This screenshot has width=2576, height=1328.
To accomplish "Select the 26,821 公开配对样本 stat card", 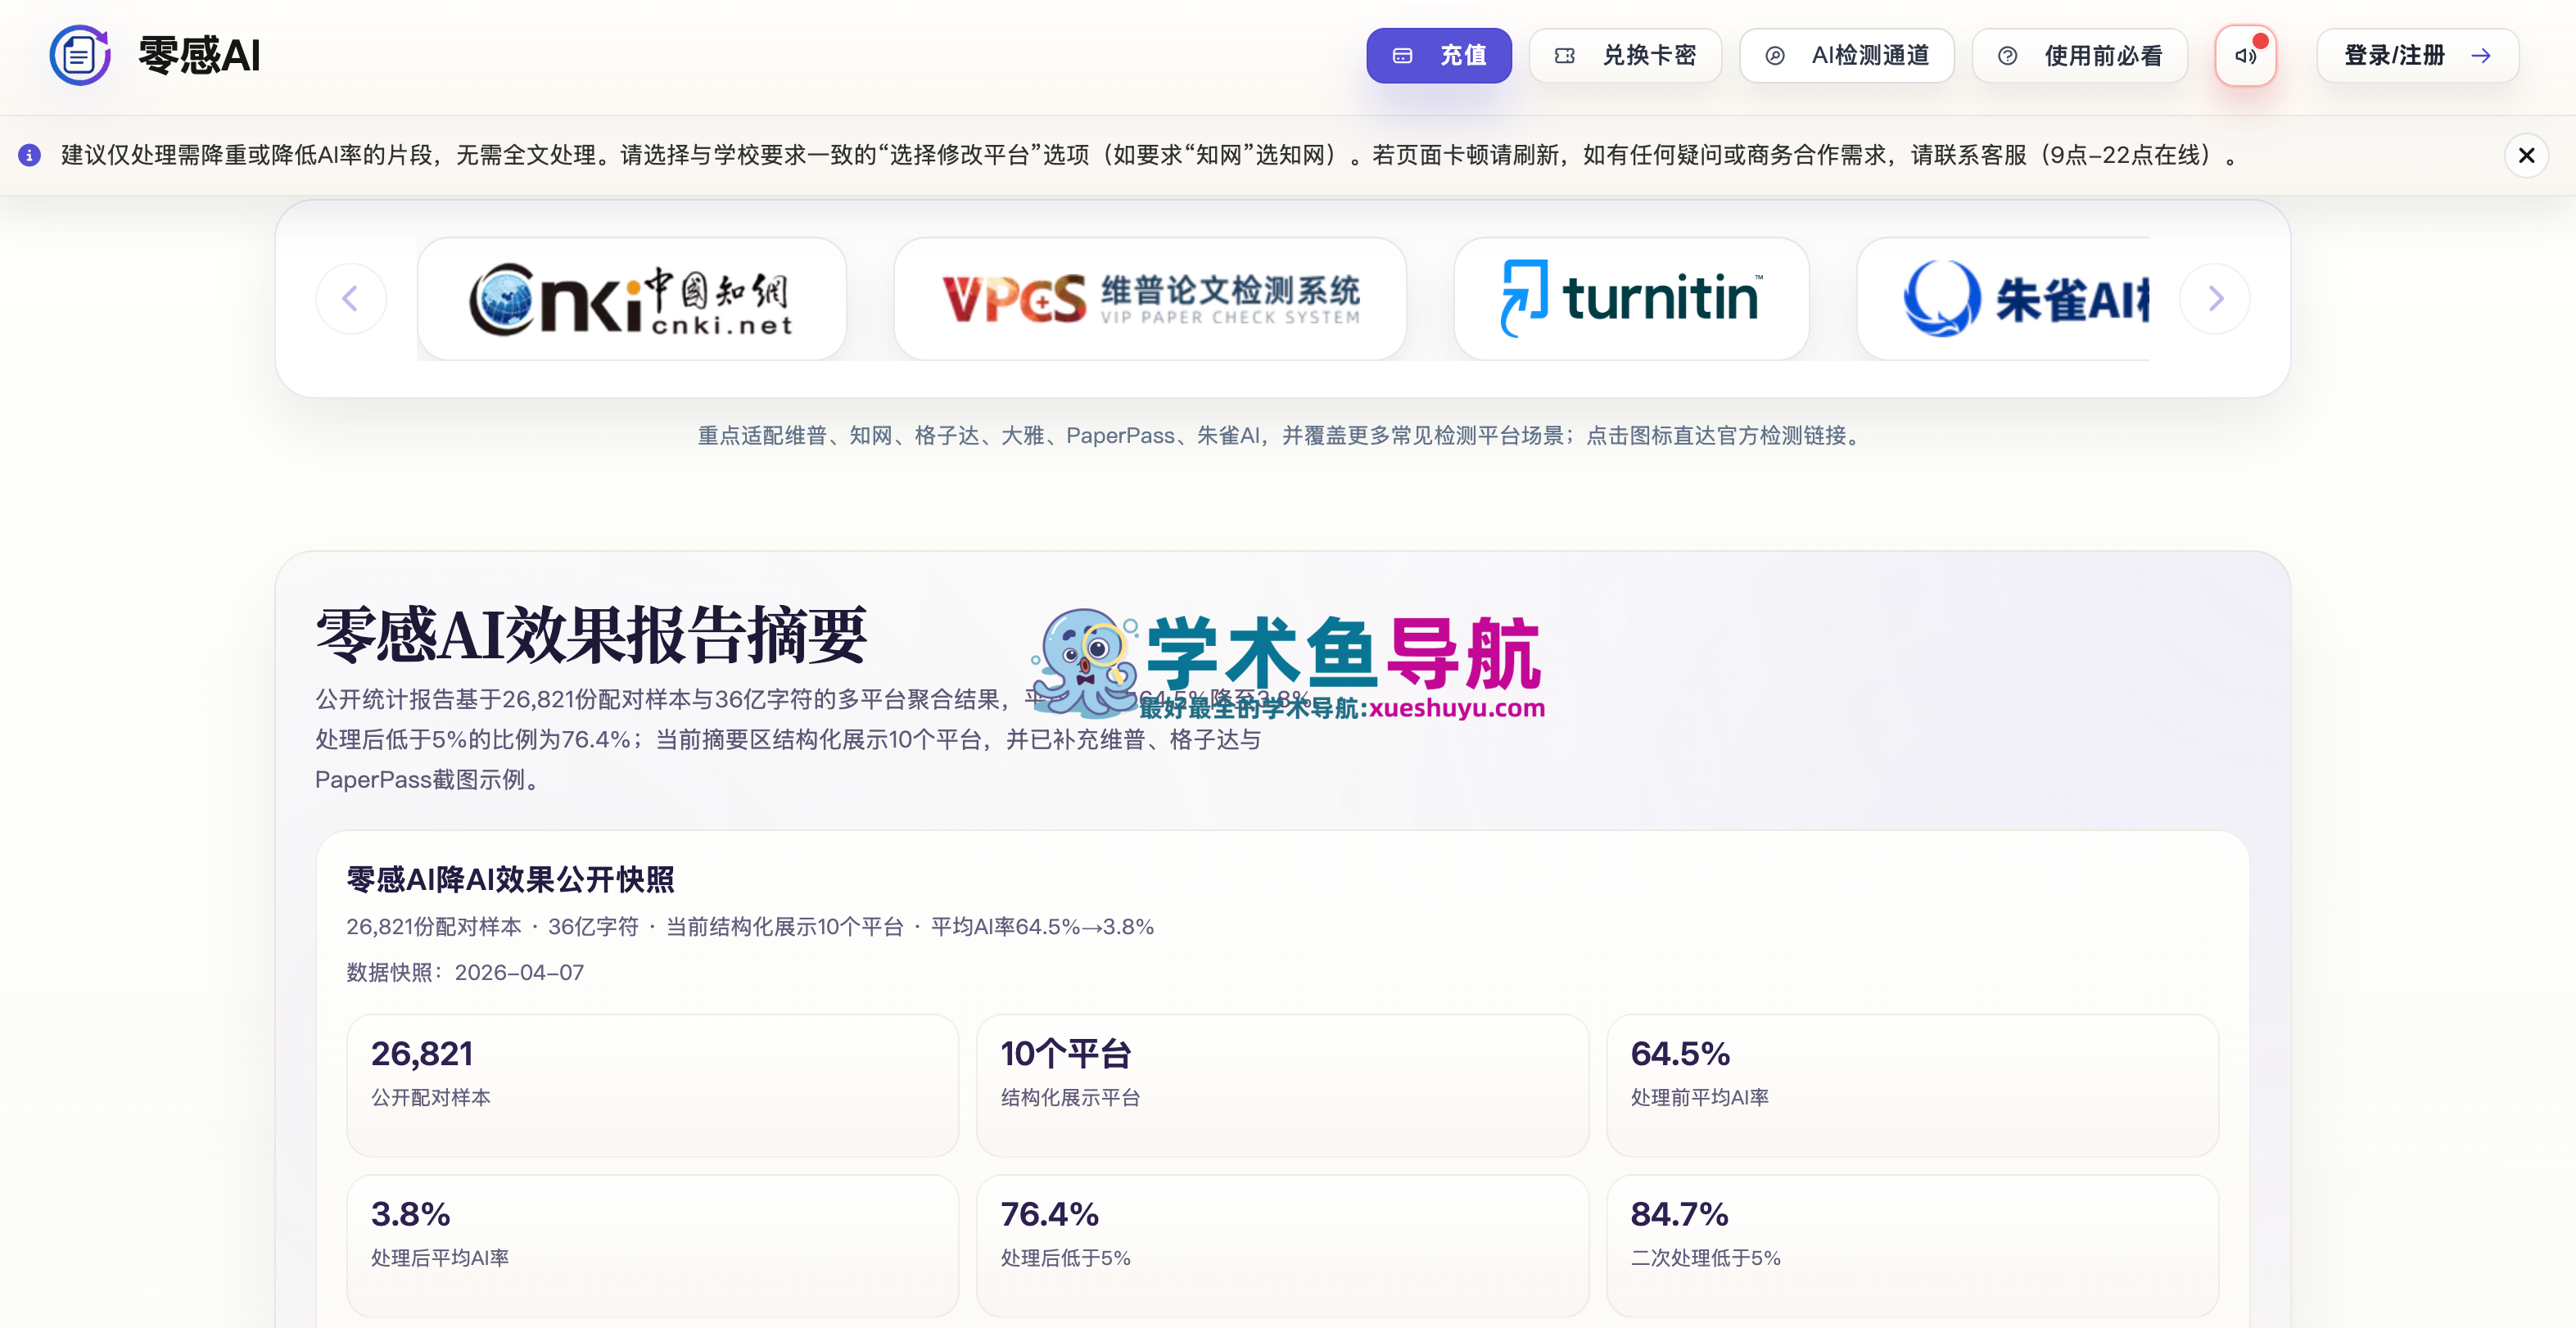I will coord(652,1085).
